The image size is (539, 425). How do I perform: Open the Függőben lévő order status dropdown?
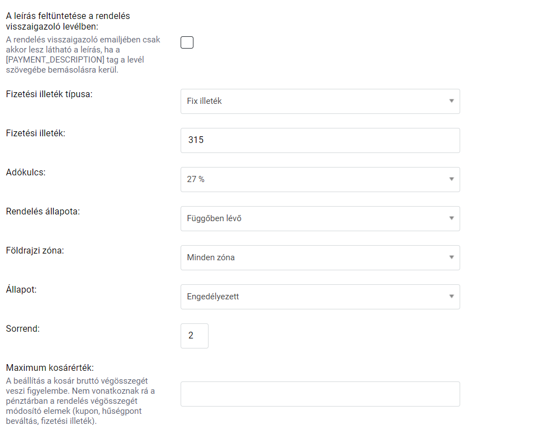tap(320, 218)
